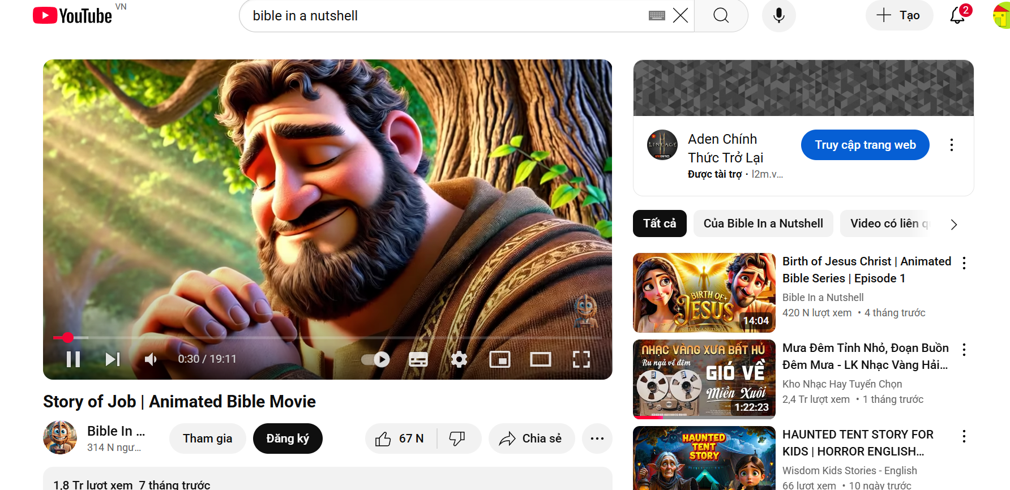Open options for Mưa Đêm Tỉnh Nhỏ video
This screenshot has height=490, width=1010.
[x=964, y=349]
